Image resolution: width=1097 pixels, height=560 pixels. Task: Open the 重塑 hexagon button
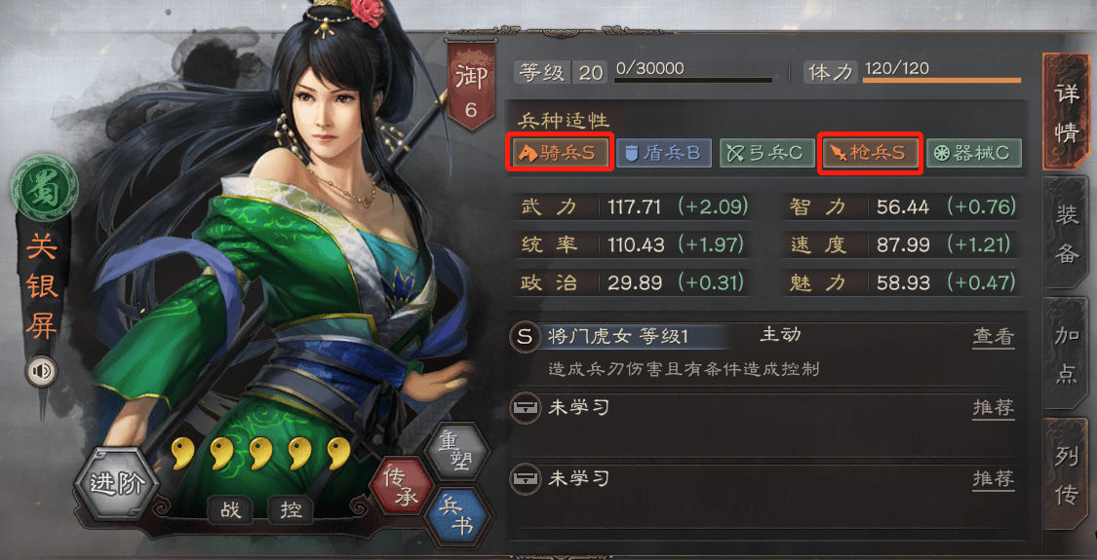(x=455, y=450)
